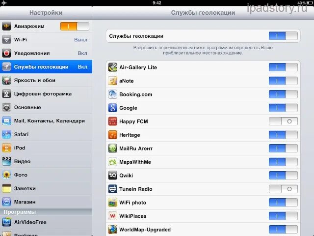314x236 pixels.
Task: Tap the Службы геолокации arrow icon
Action: click(6, 67)
